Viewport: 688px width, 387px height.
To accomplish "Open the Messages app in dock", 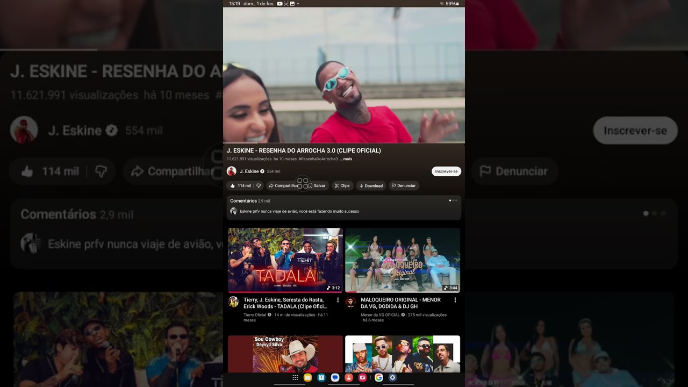I will [335, 378].
